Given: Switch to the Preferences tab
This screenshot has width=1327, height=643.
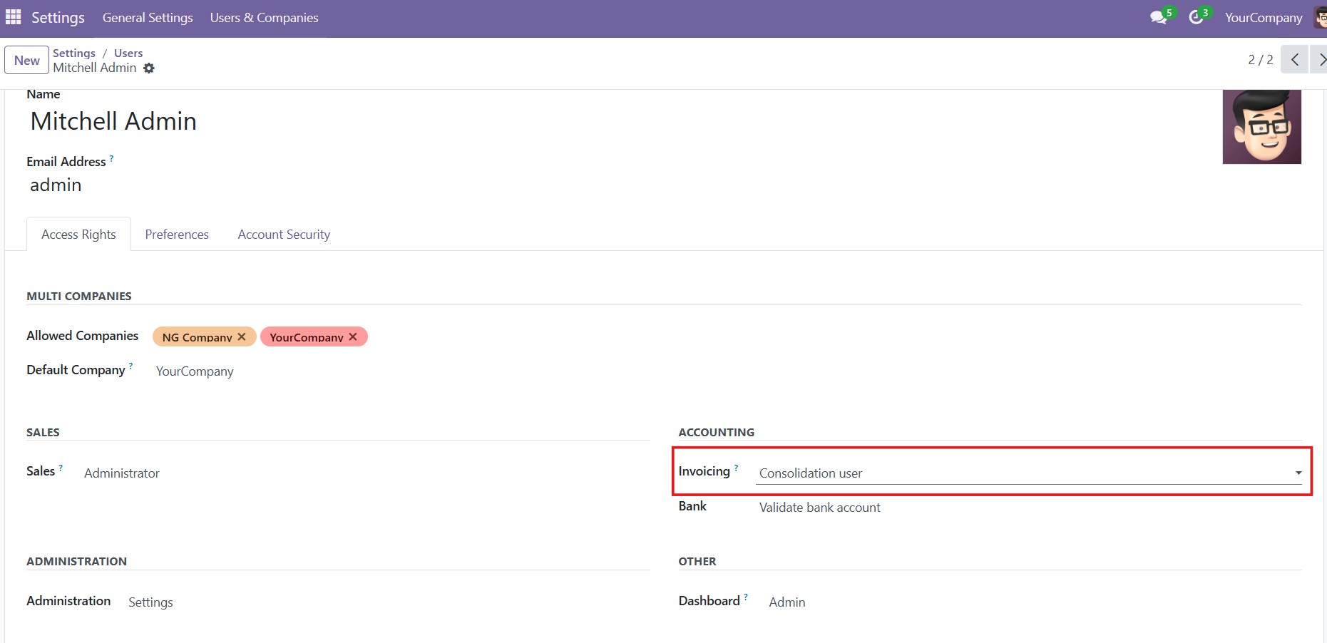Looking at the screenshot, I should point(177,235).
